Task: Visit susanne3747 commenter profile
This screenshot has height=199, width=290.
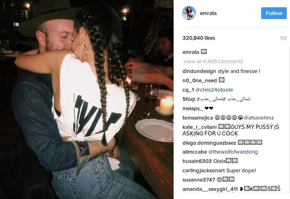Action: coord(199,180)
